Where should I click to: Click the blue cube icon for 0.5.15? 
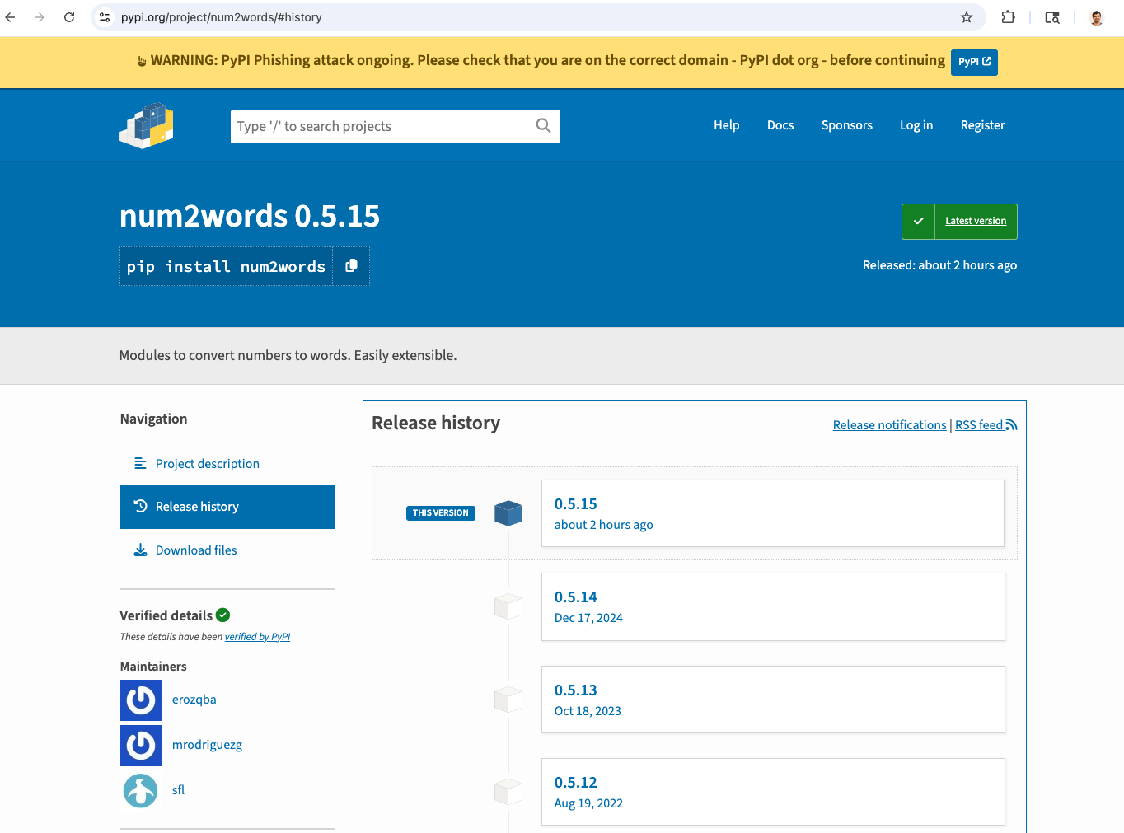(508, 513)
